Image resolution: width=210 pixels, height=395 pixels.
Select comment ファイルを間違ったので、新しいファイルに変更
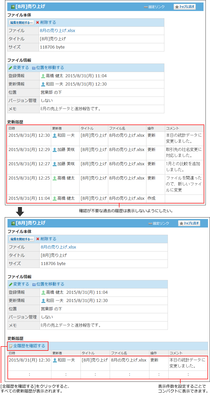tap(184, 184)
